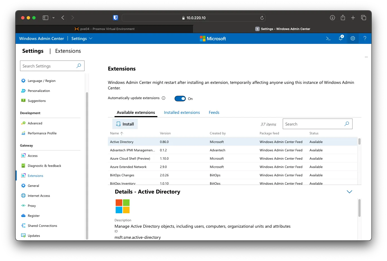Click the Install button
Screen dimensions: 387x261
(x=125, y=124)
